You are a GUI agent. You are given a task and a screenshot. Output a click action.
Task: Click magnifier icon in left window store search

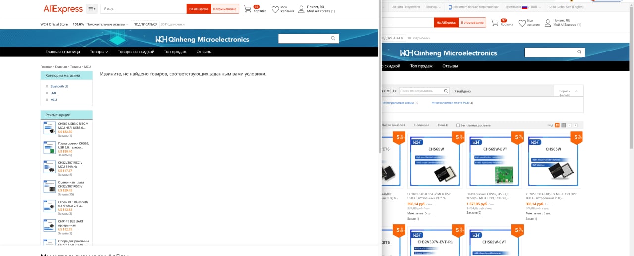pos(333,38)
